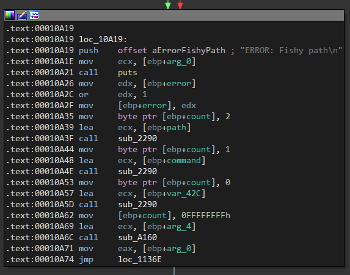Click count variable at address 00010A53
Image resolution: width=350 pixels, height=275 pixels.
[199, 183]
